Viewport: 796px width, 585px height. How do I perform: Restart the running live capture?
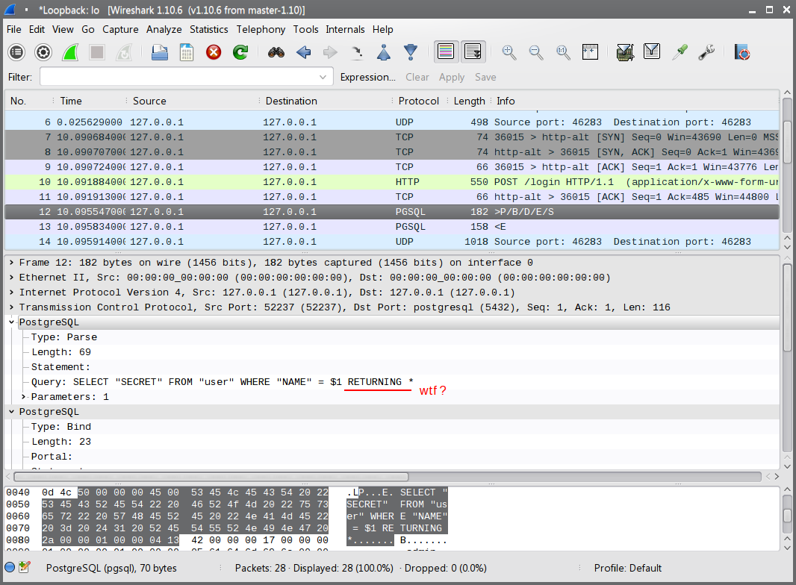click(x=124, y=51)
